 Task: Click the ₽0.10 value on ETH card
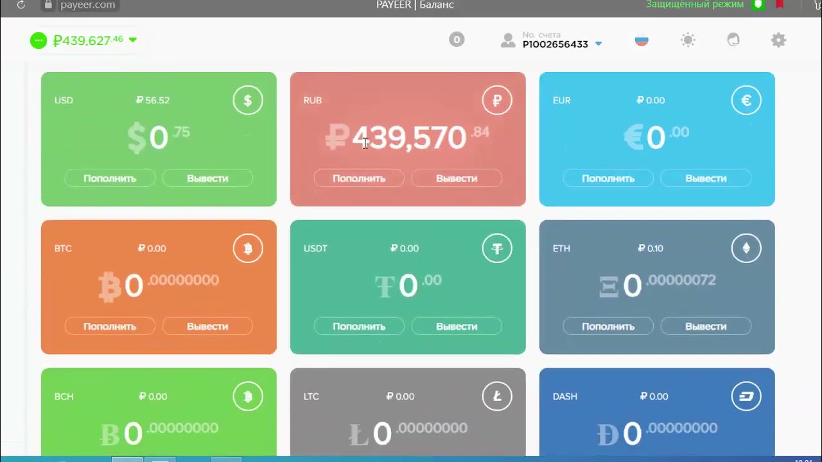pos(651,248)
